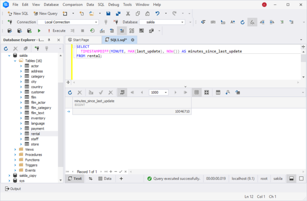Refresh data in the results grid
Viewport: 307px width, 201px height.
point(70,93)
